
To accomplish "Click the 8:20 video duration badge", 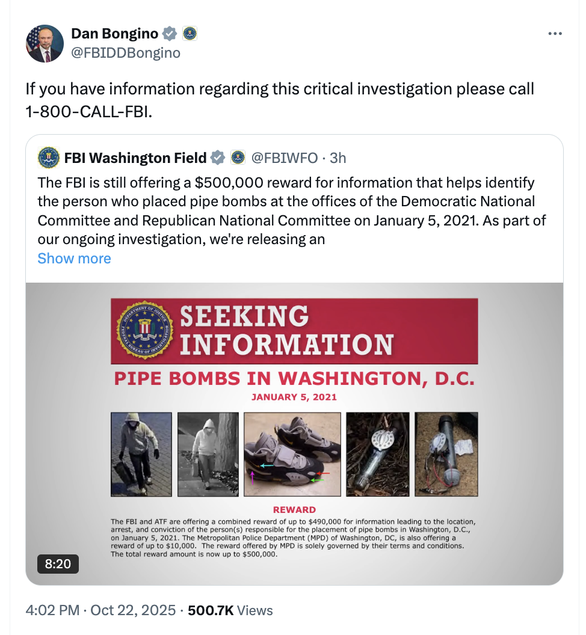I will click(58, 563).
